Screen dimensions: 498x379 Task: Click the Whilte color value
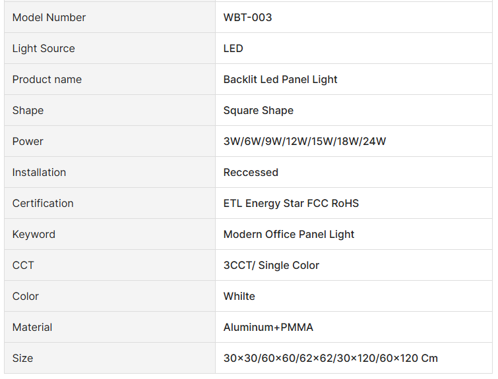point(239,297)
